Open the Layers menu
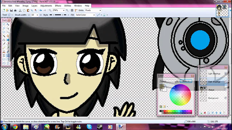 pos(34,5)
